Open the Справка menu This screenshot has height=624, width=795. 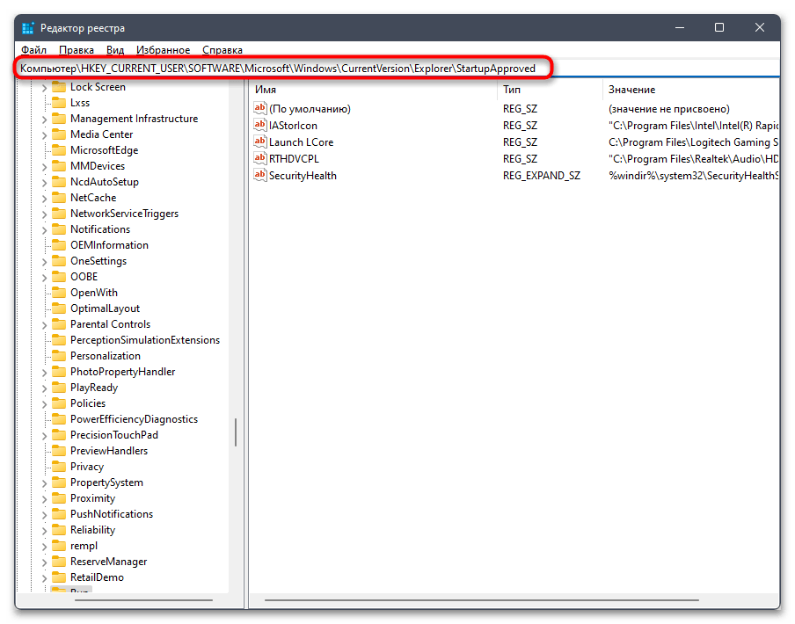click(x=222, y=49)
